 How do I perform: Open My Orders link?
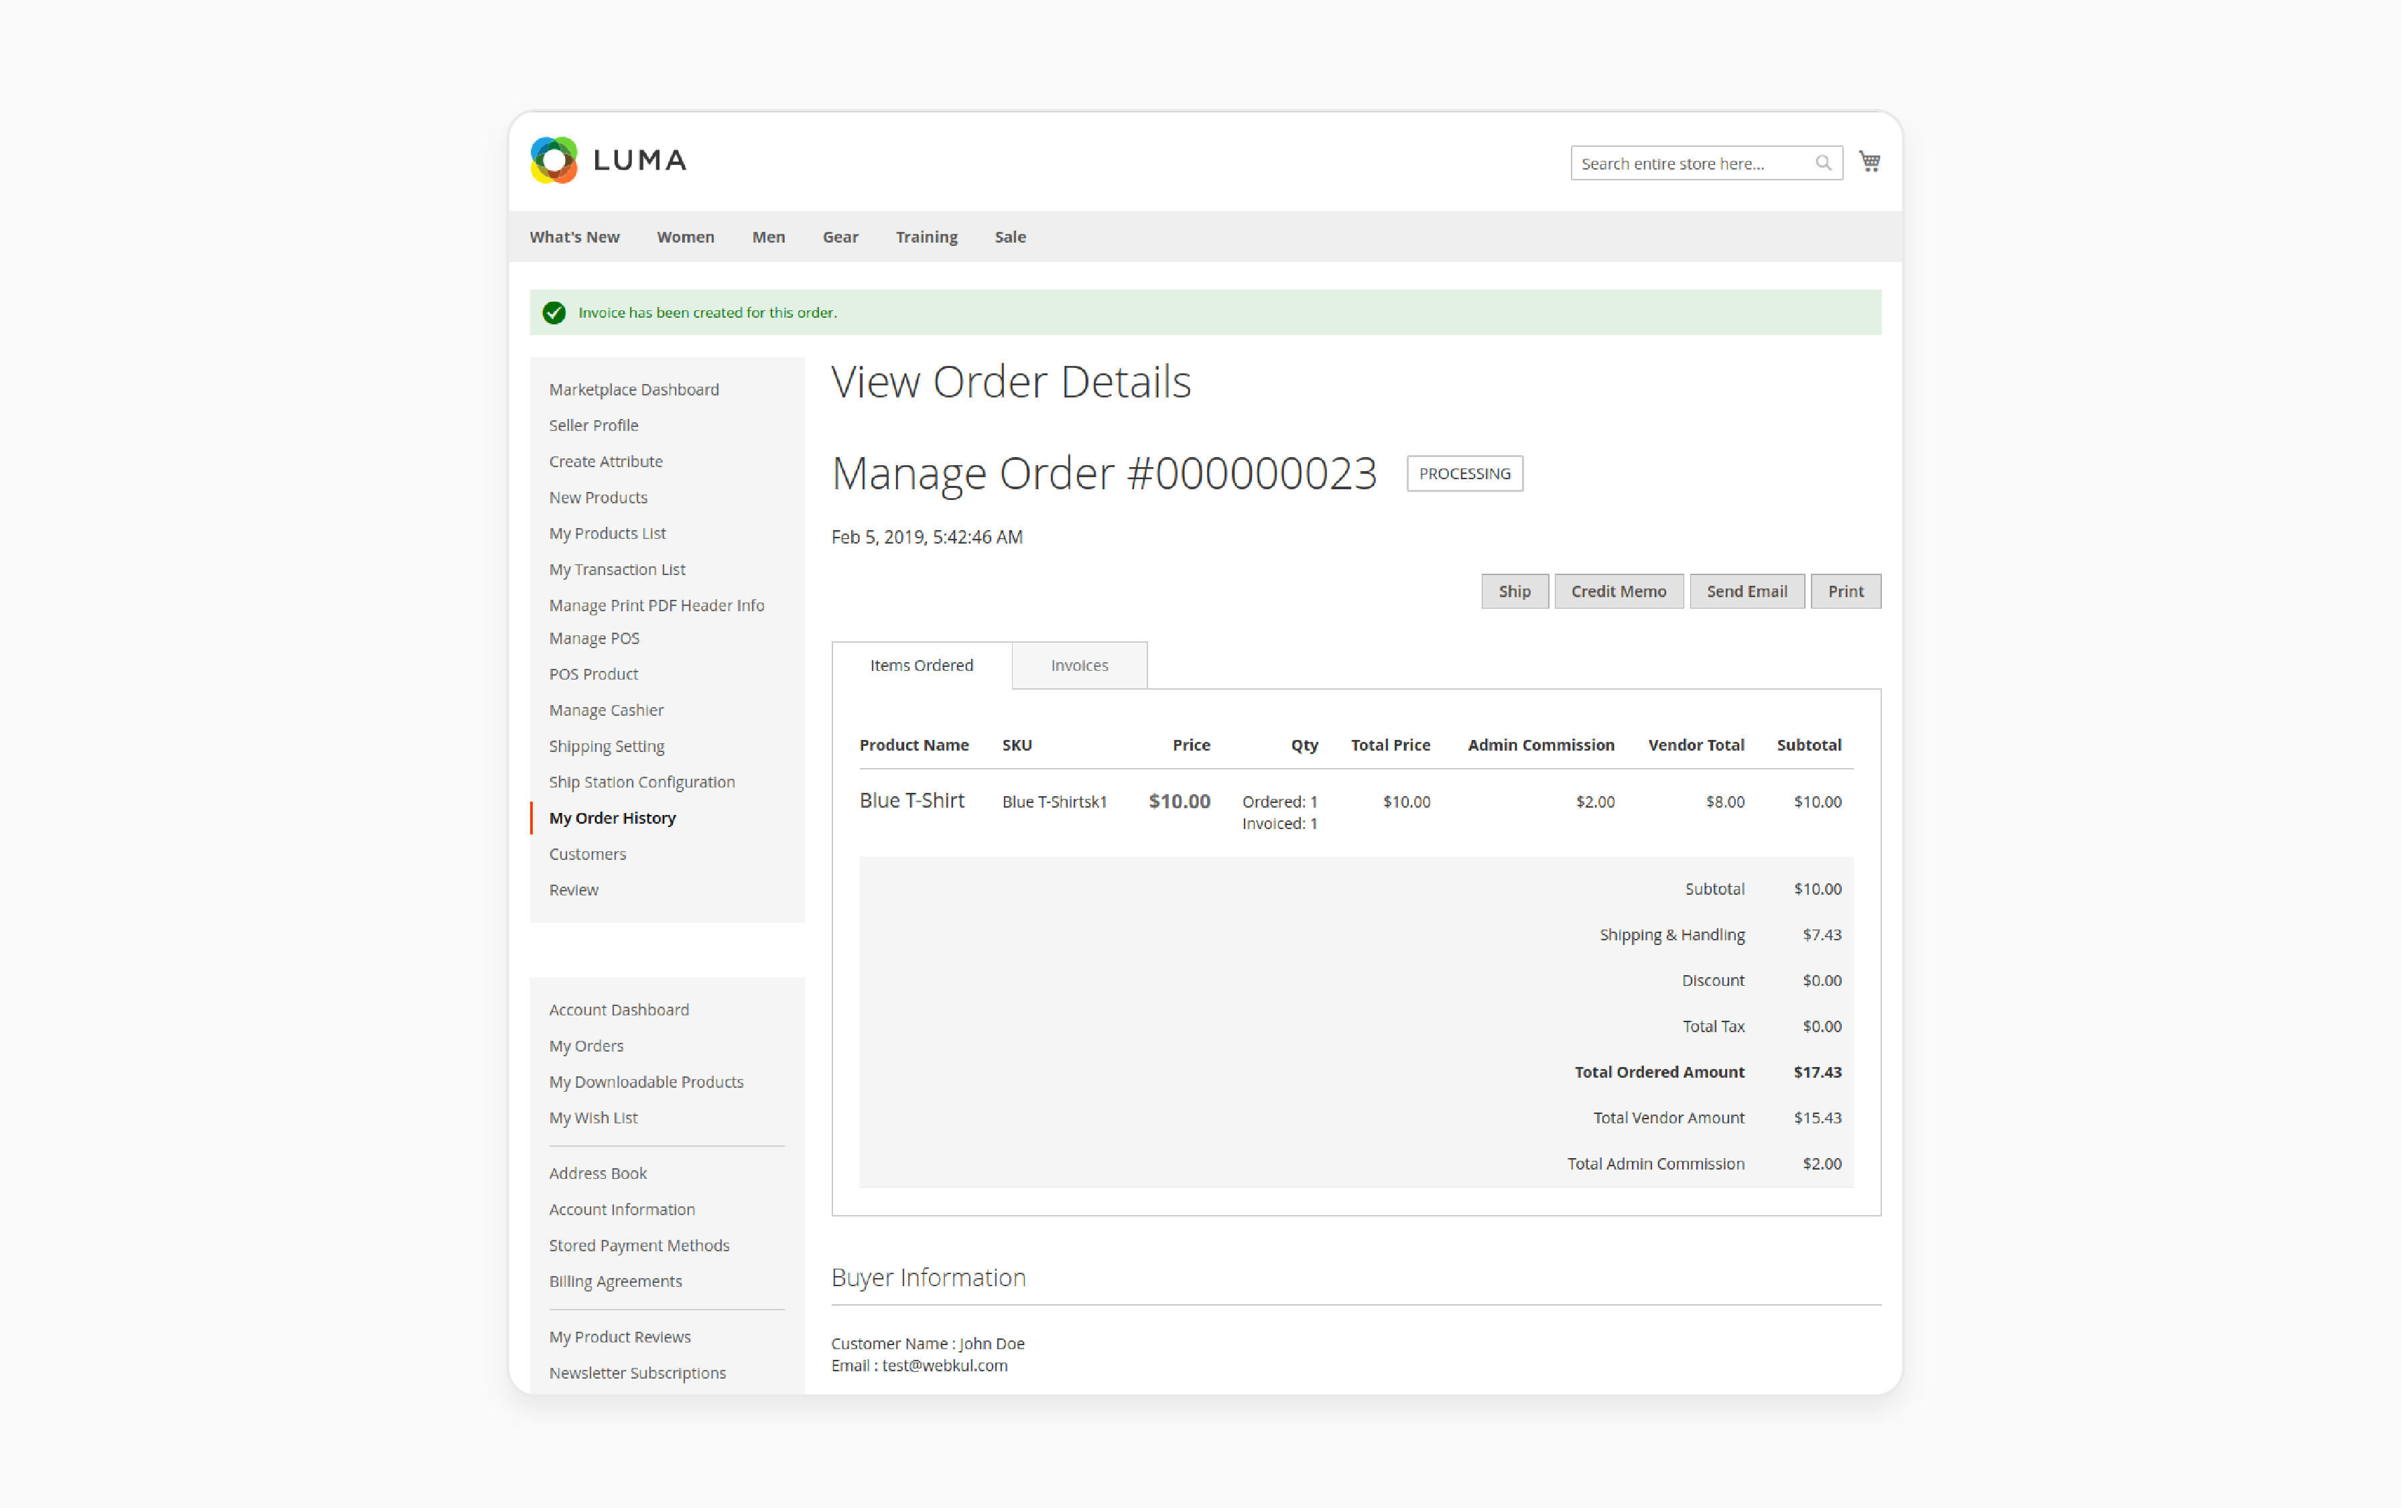pos(585,1046)
